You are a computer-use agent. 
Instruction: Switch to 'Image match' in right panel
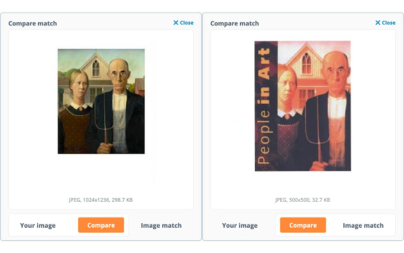coord(363,225)
